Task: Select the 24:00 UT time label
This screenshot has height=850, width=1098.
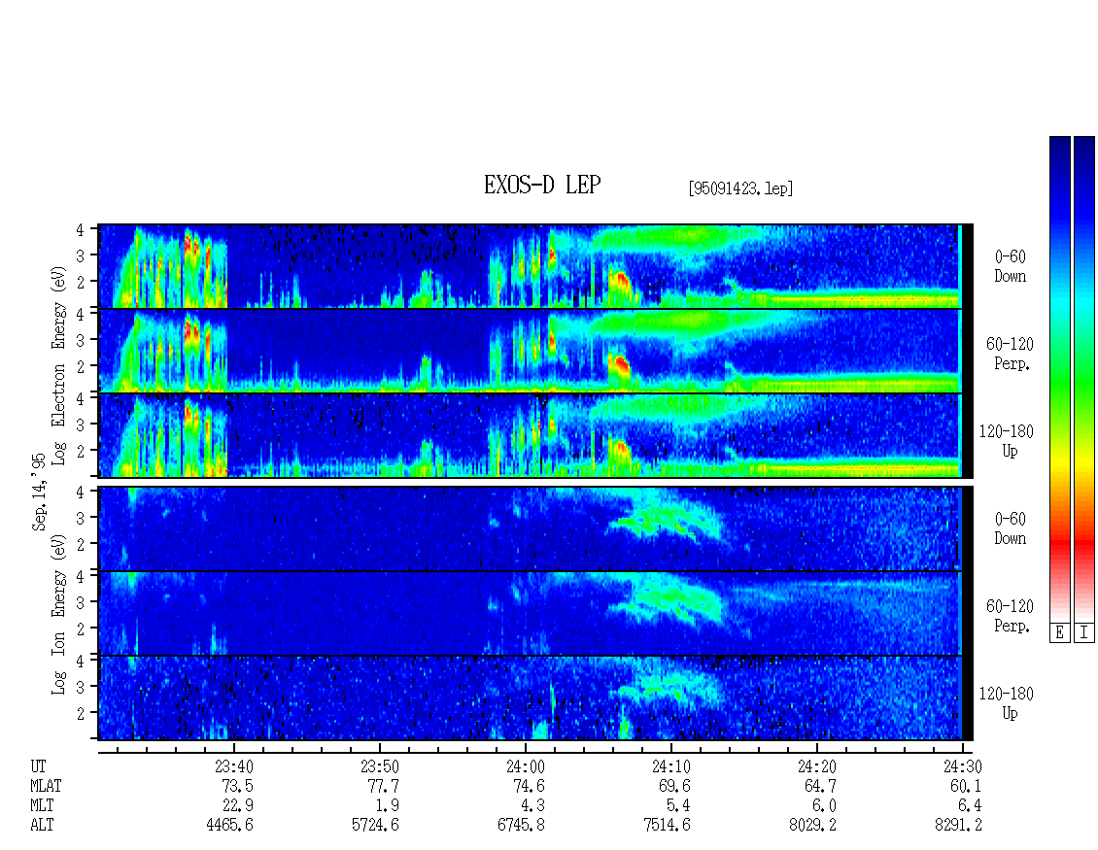Action: pos(525,766)
